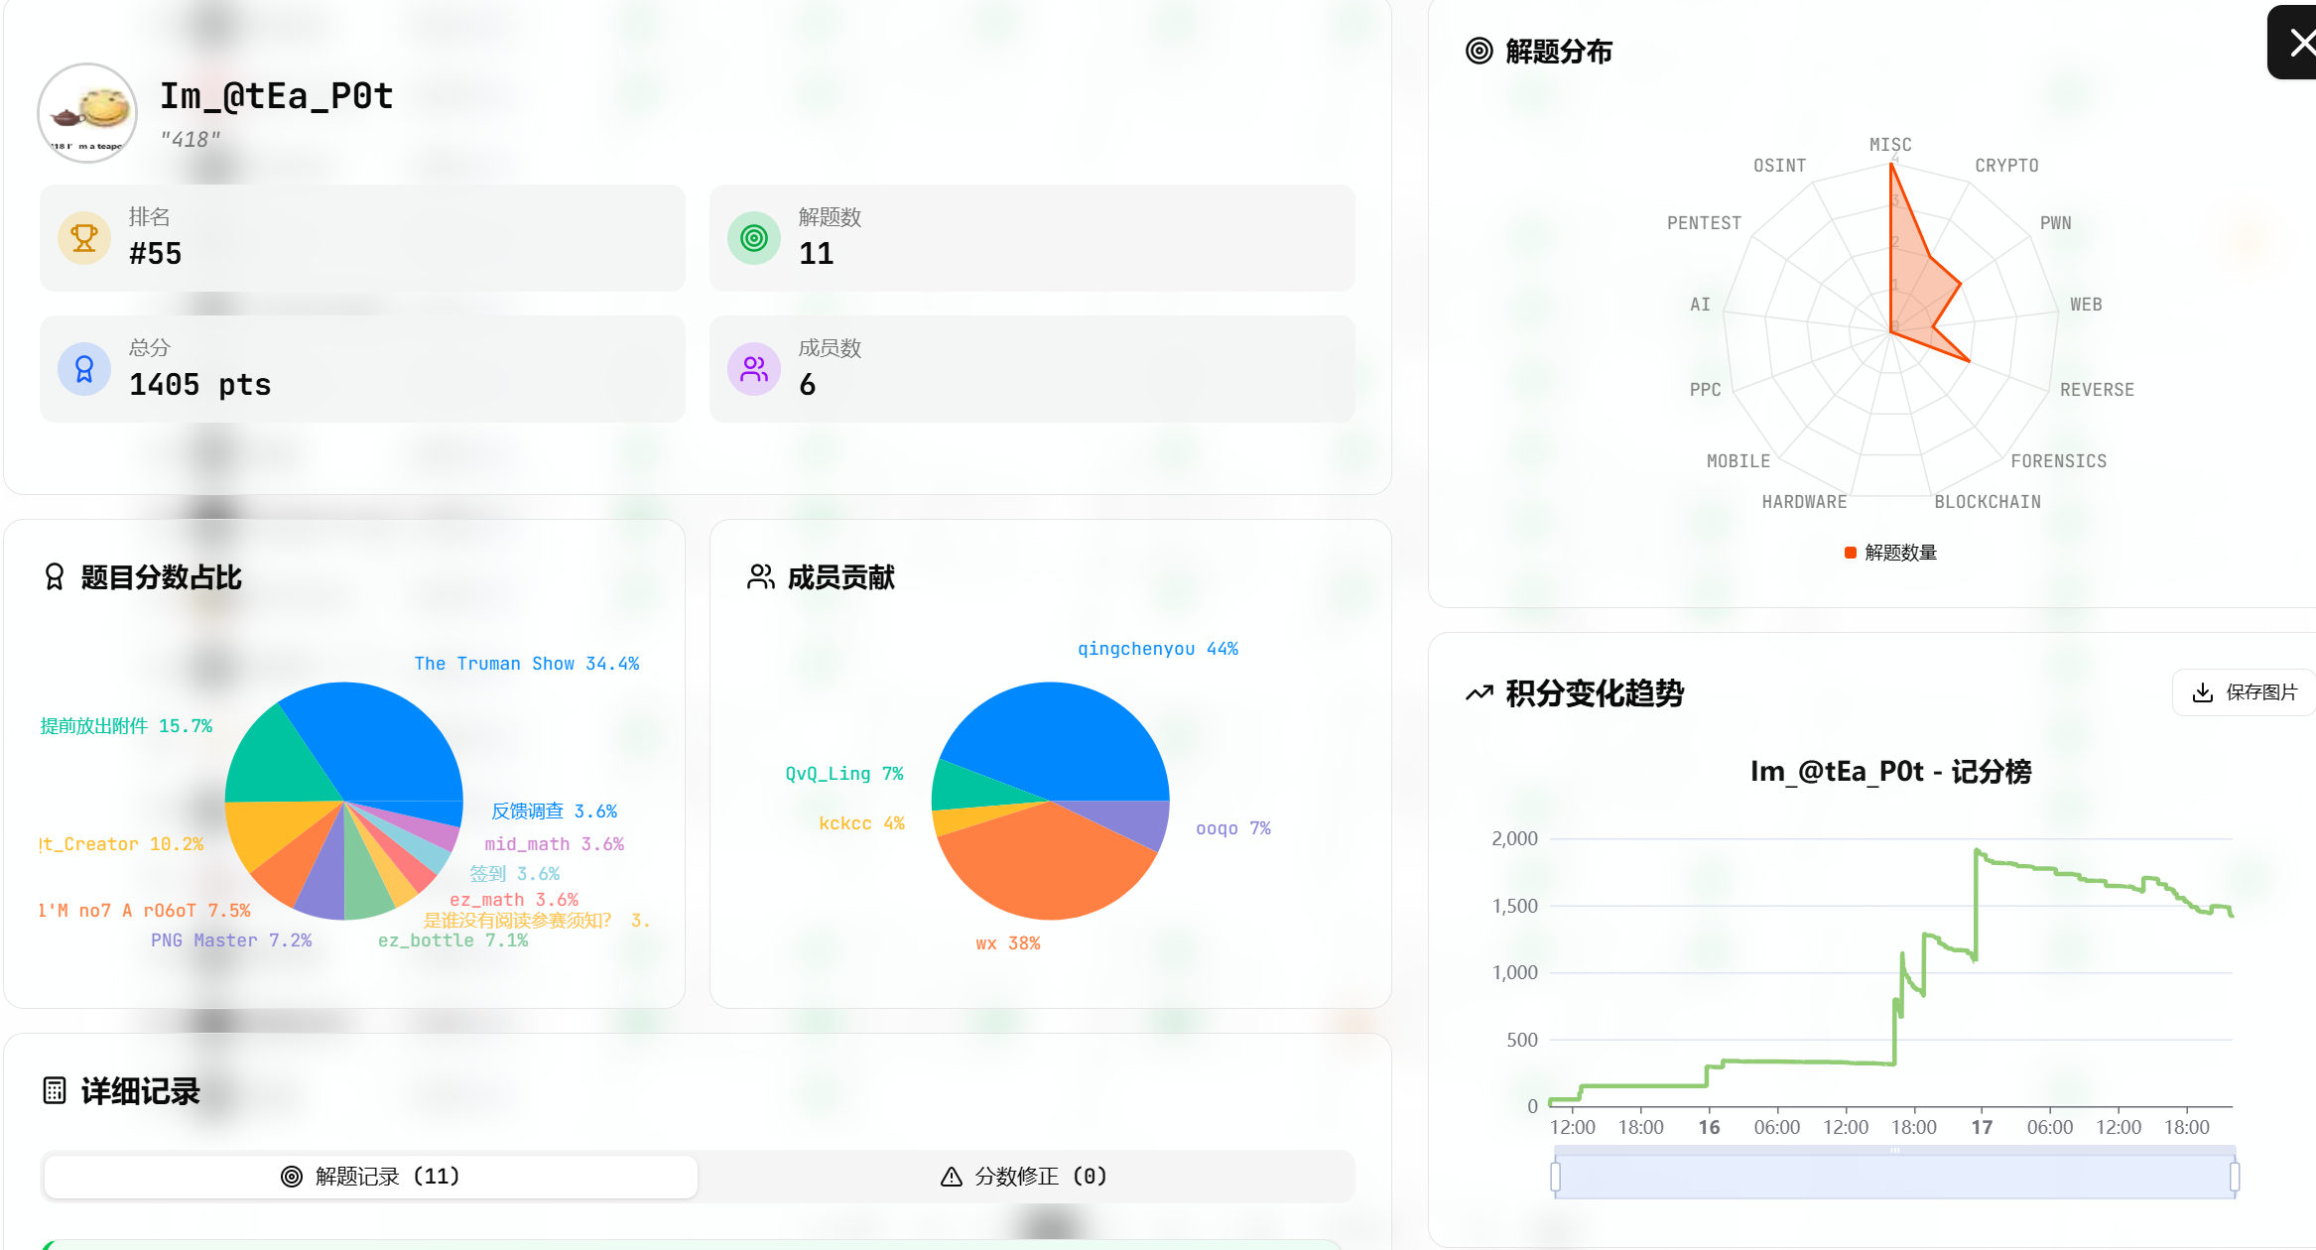Close the team detail panel
Viewport: 2316px width, 1250px height.
[x=2300, y=43]
